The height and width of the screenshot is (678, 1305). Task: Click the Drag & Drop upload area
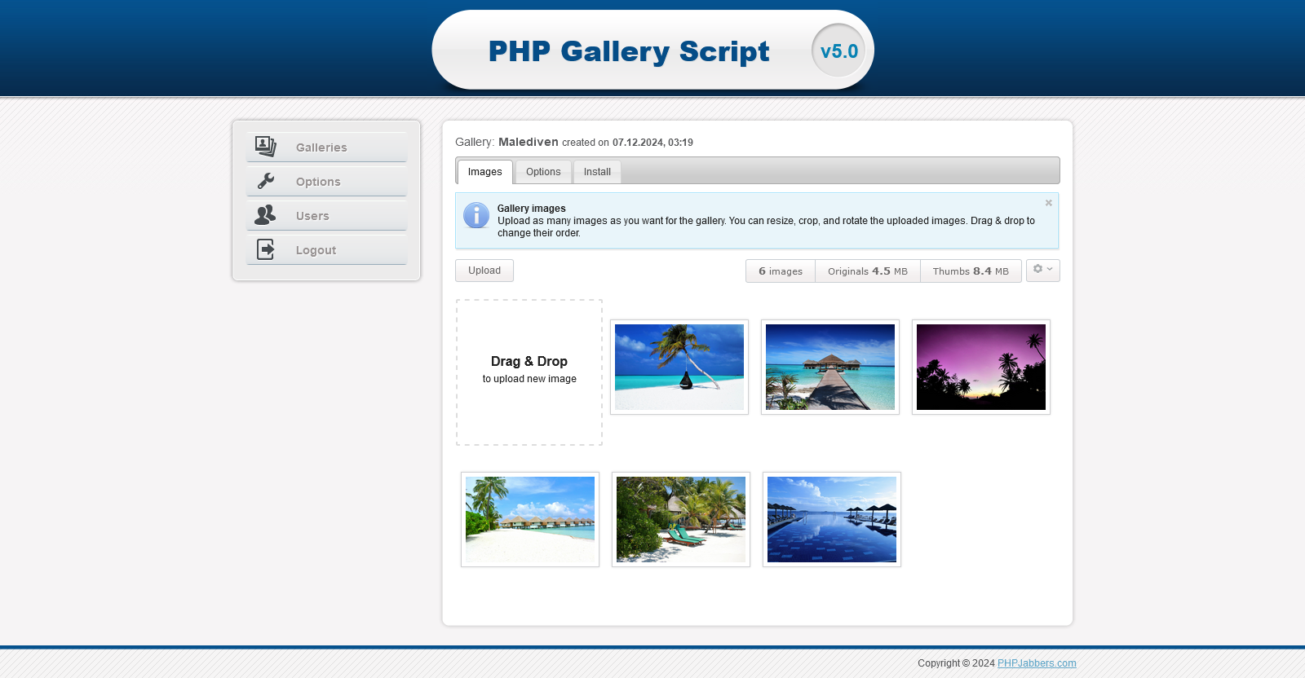(529, 372)
